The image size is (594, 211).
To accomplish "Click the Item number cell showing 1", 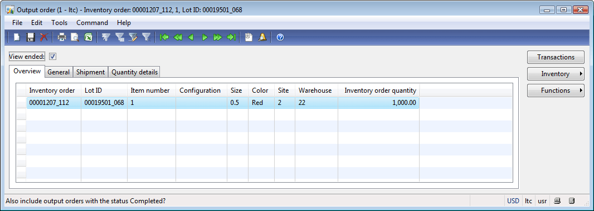I will pos(152,103).
